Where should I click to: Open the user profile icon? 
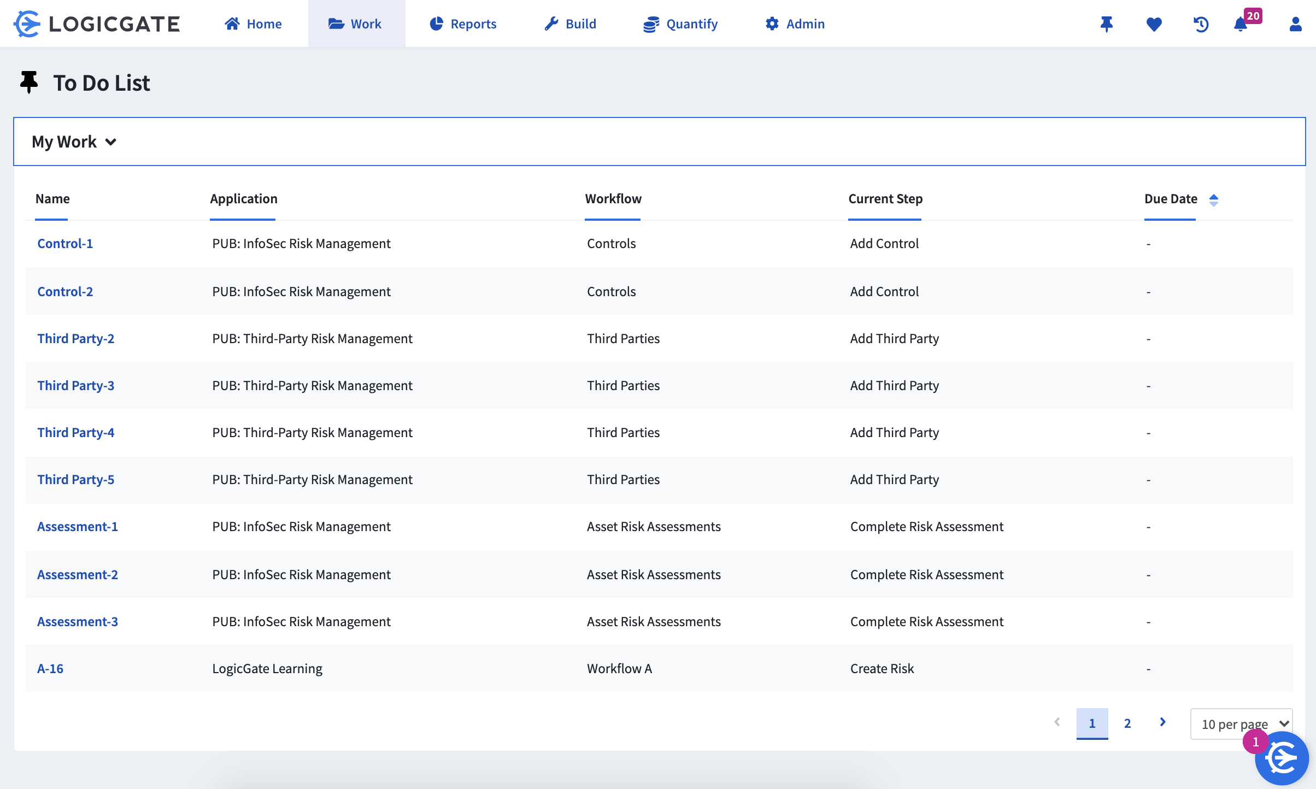pos(1295,24)
